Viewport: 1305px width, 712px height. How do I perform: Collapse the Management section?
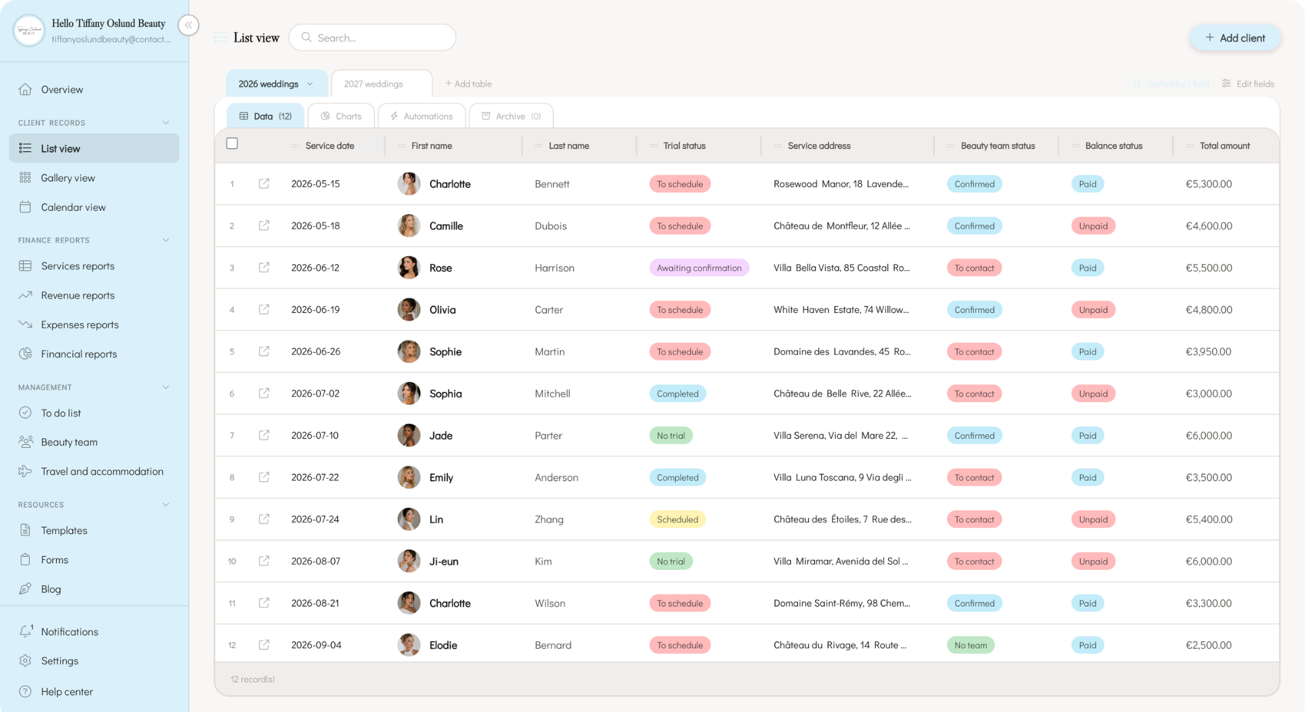[166, 387]
